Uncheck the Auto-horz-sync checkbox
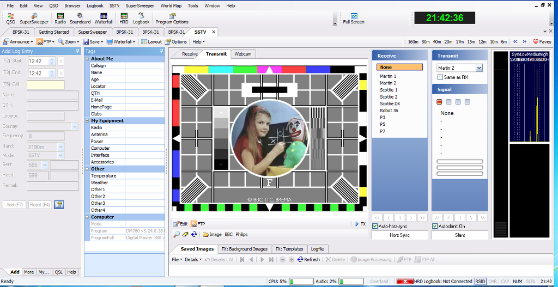Image resolution: width=558 pixels, height=287 pixels. click(375, 226)
